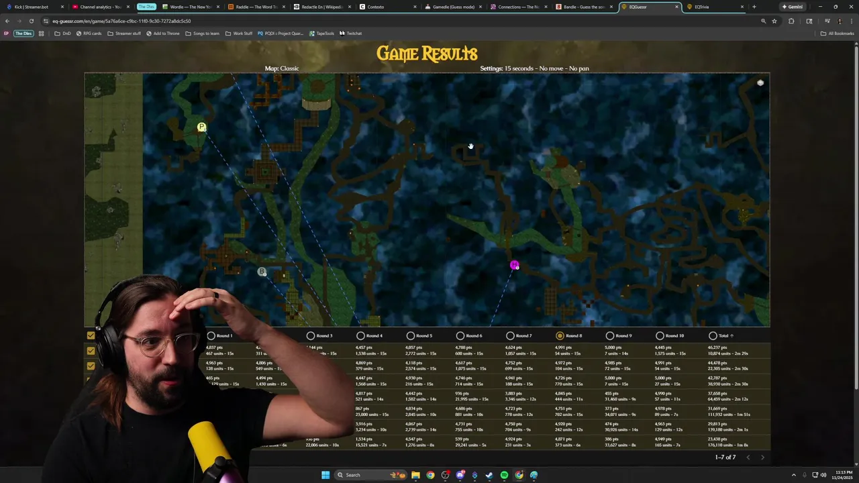
Task: Select the Round 6 radio button
Action: (x=460, y=335)
